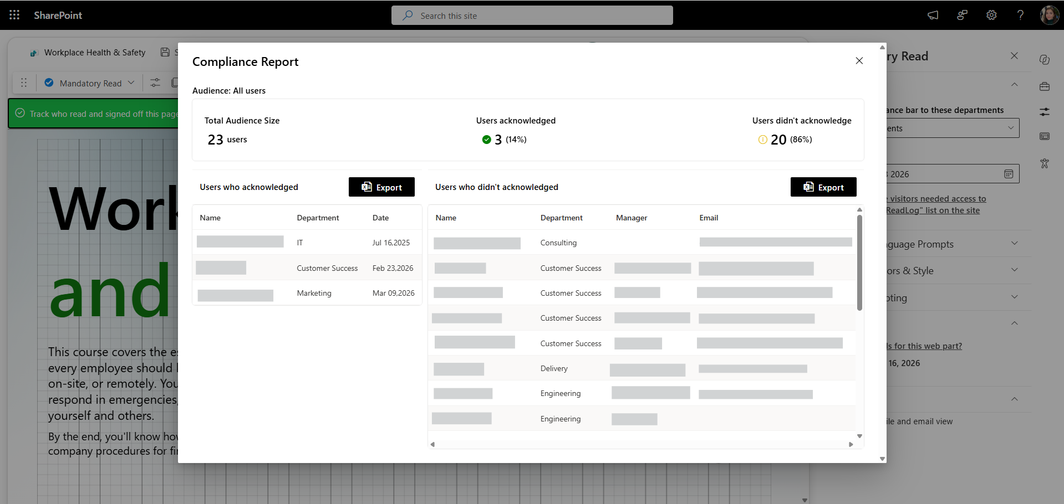Screen dimensions: 1064x504
Task: Export the users who didn't acknowledge list
Action: point(823,187)
